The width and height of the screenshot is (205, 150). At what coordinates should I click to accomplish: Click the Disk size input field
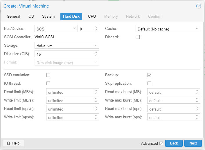pyautogui.click(x=64, y=54)
